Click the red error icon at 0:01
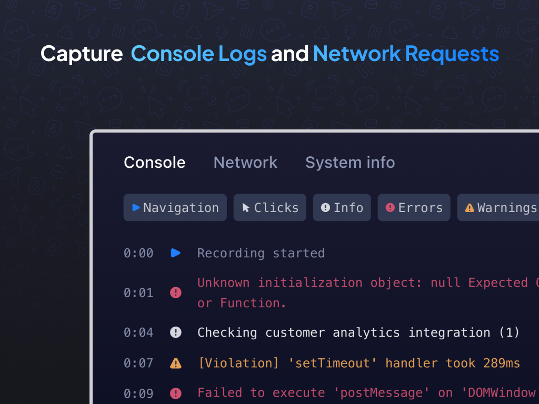This screenshot has height=404, width=539. pyautogui.click(x=176, y=292)
